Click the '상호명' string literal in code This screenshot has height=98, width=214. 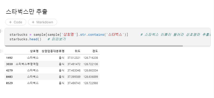point(69,35)
